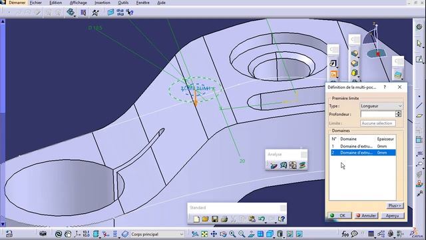Click the Open folder icon in Standard toolbar

coord(206,219)
